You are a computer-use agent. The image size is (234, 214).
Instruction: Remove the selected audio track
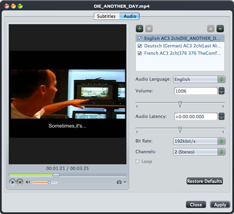(x=149, y=29)
